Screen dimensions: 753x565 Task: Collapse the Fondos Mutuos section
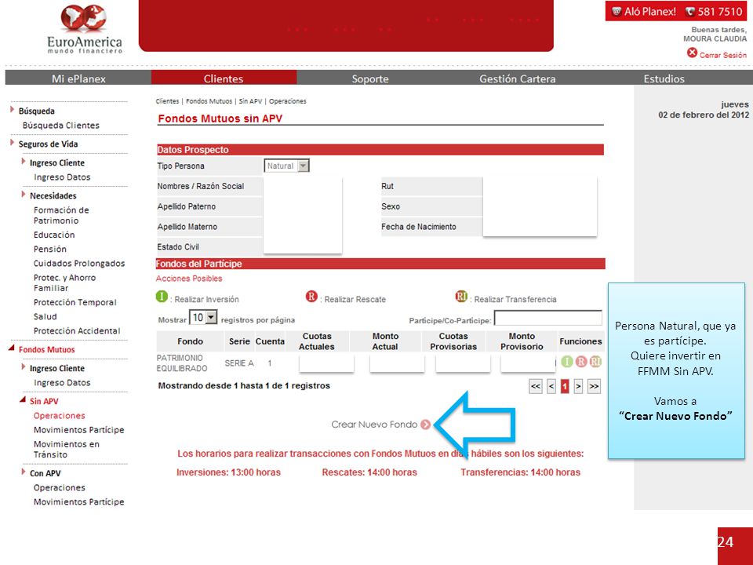[12, 348]
